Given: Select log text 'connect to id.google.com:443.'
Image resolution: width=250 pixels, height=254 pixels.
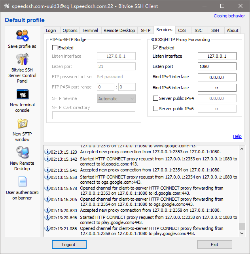Looking at the screenshot, I should click(109, 164).
